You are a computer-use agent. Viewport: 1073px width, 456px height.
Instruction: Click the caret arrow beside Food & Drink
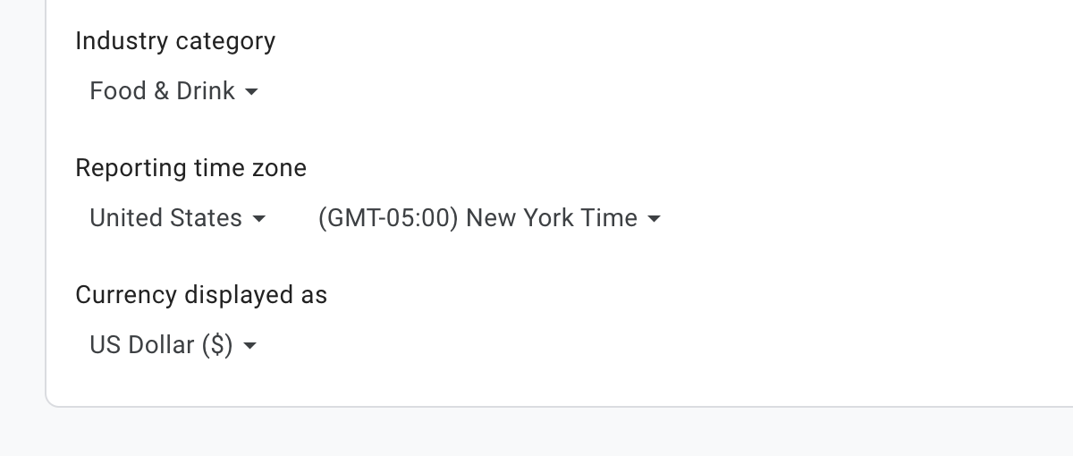click(252, 92)
